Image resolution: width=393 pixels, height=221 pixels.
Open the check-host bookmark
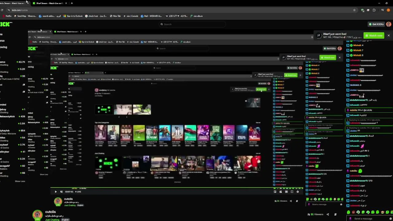pyautogui.click(x=96, y=16)
